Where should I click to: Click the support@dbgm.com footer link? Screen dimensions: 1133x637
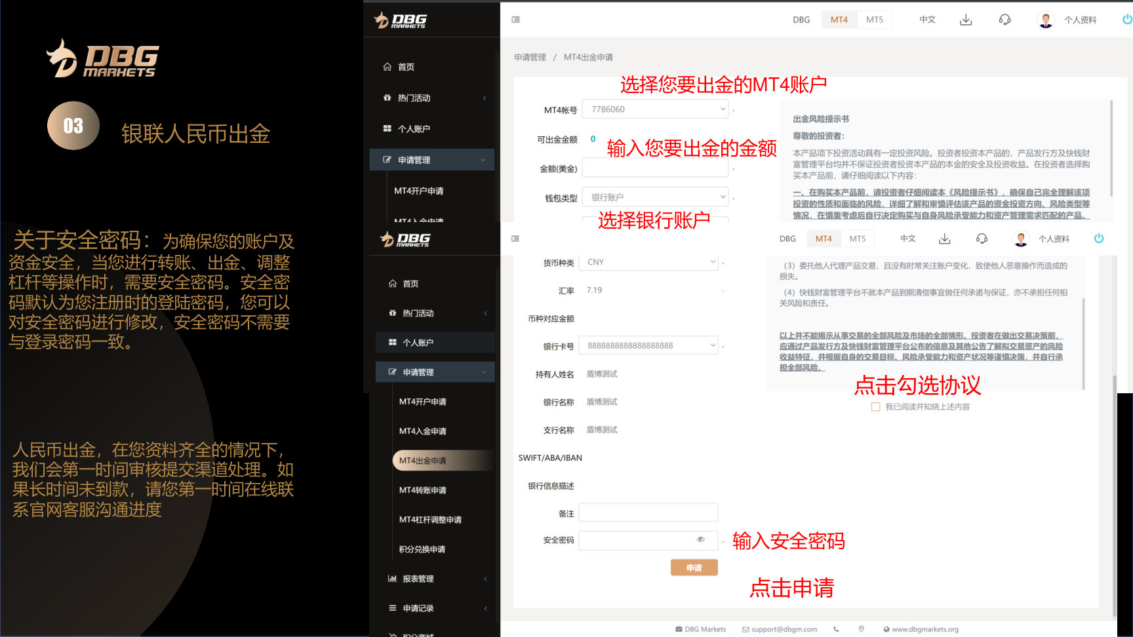[780, 629]
